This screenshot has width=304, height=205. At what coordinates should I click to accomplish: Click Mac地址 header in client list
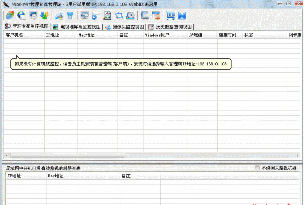(x=98, y=35)
